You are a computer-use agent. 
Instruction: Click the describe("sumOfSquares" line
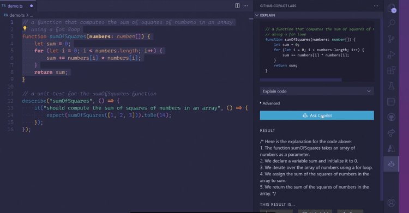[x=71, y=101]
